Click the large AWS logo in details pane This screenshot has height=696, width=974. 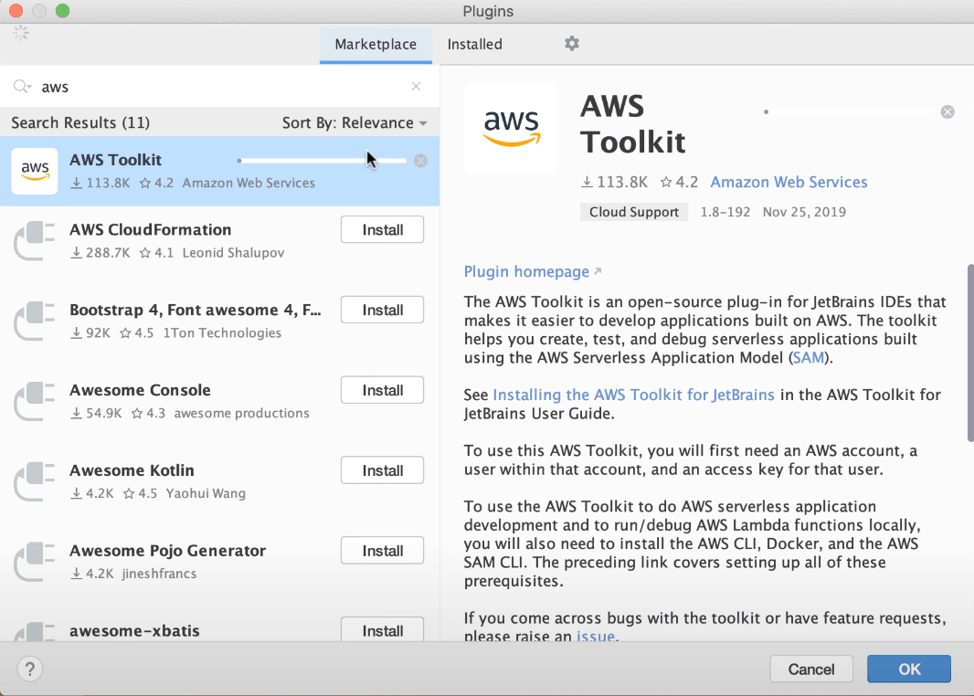pyautogui.click(x=510, y=127)
